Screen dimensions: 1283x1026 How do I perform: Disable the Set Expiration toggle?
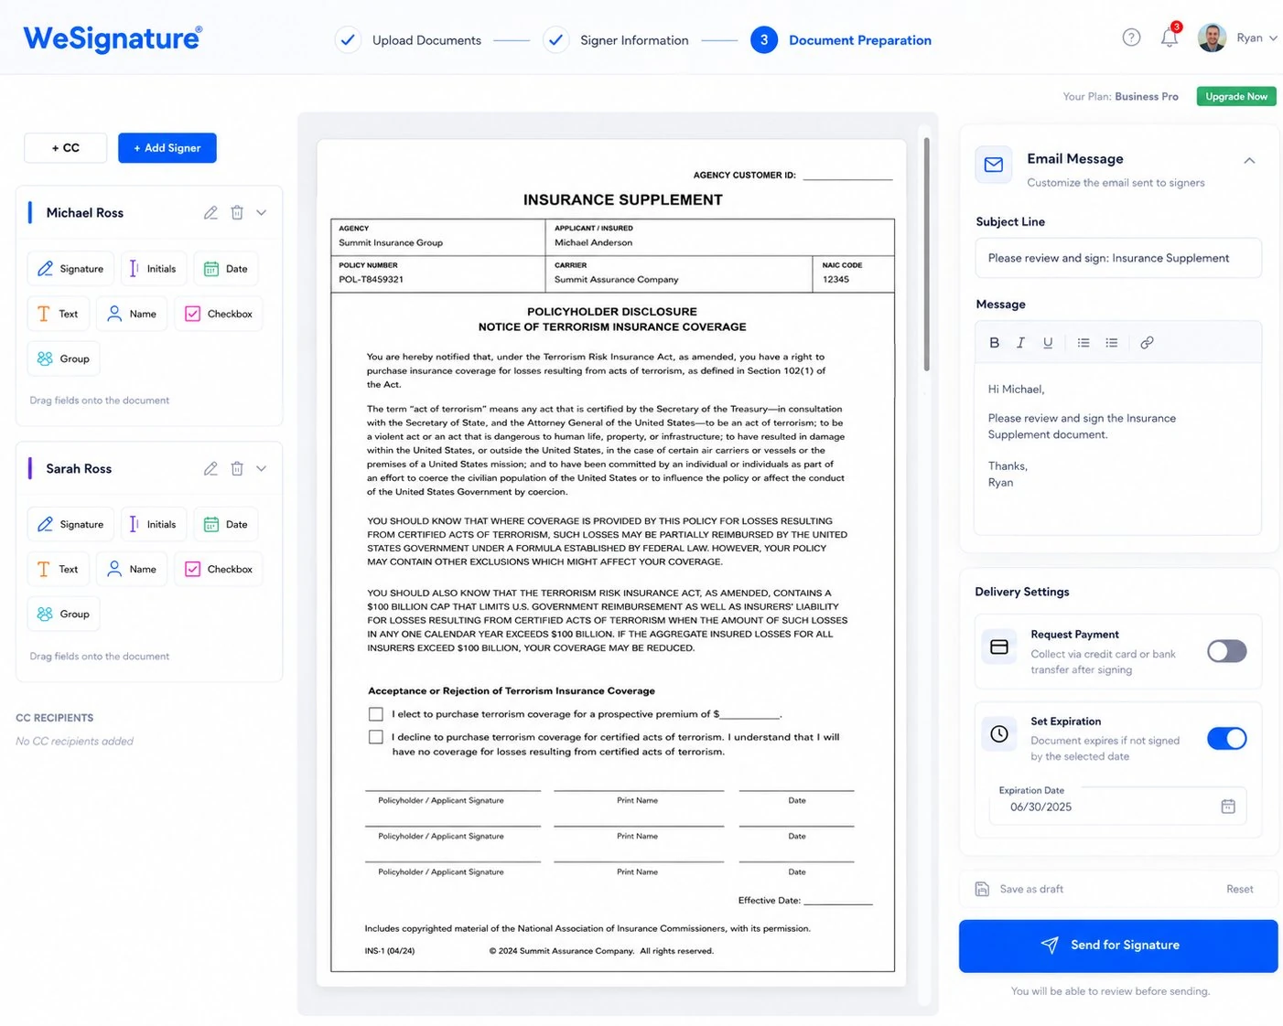tap(1226, 738)
